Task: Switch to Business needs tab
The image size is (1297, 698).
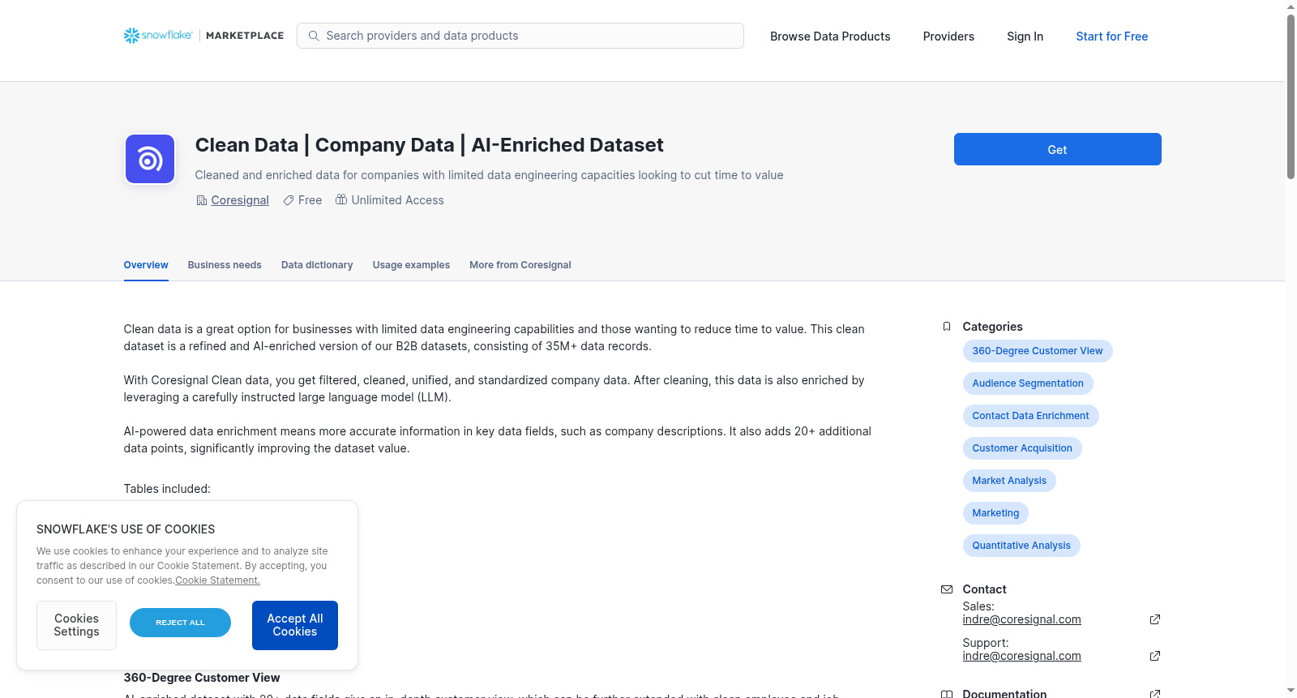Action: (225, 265)
